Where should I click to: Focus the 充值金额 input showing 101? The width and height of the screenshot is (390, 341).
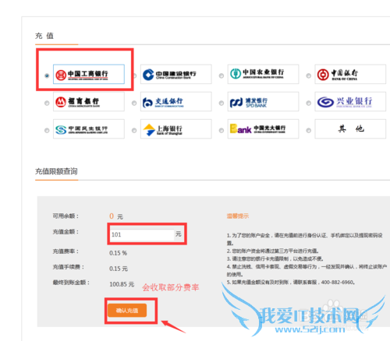pyautogui.click(x=142, y=234)
